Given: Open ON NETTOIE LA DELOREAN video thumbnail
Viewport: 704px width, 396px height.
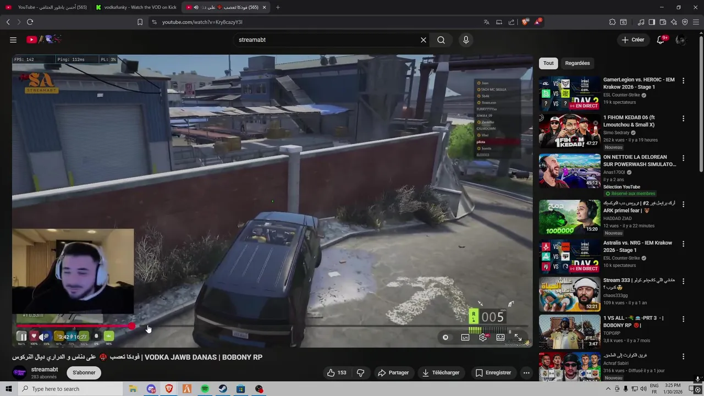Looking at the screenshot, I should 569,171.
